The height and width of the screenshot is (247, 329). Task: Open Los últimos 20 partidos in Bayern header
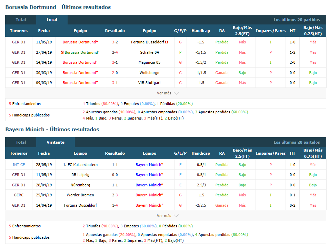click(297, 142)
